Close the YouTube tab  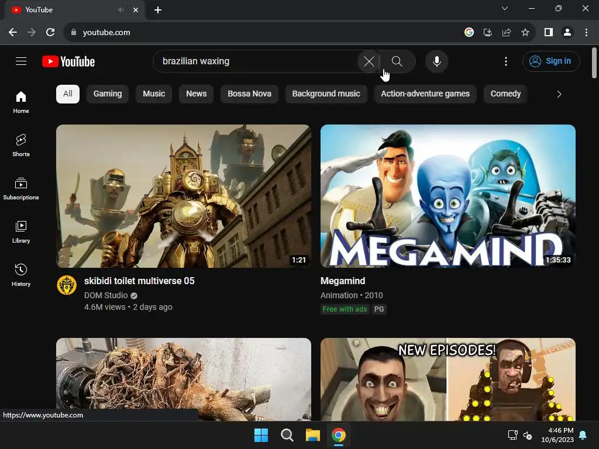[x=136, y=10]
